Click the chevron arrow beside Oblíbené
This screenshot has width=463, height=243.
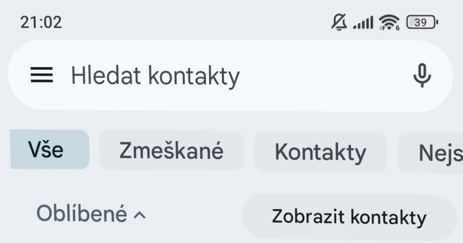(139, 215)
